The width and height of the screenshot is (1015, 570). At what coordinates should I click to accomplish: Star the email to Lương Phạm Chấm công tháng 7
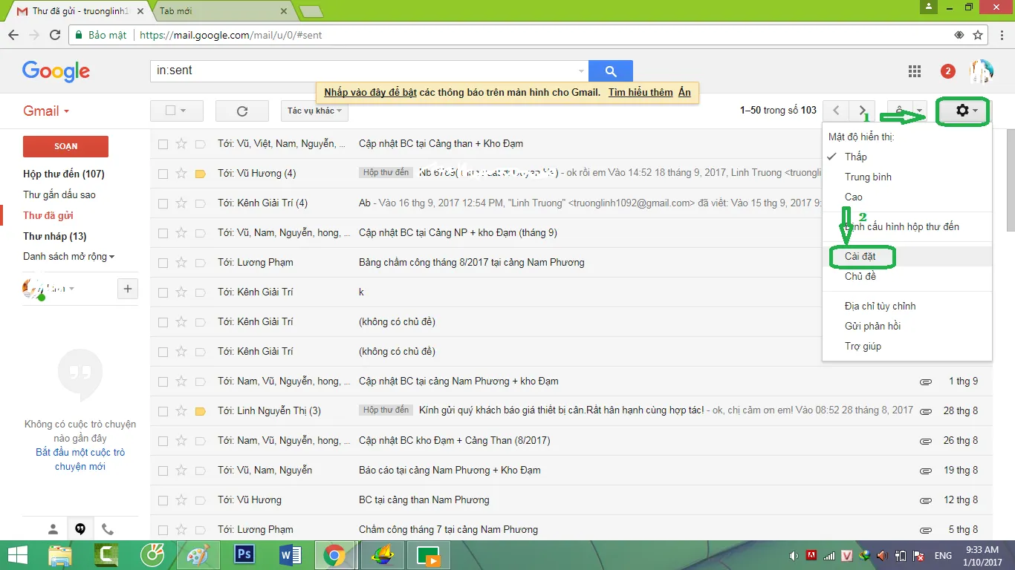pos(181,530)
